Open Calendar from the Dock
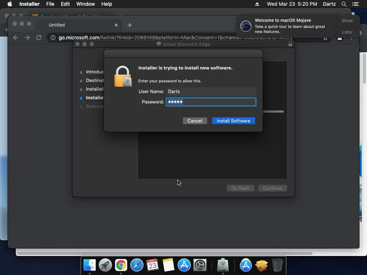367x275 pixels. (152, 265)
